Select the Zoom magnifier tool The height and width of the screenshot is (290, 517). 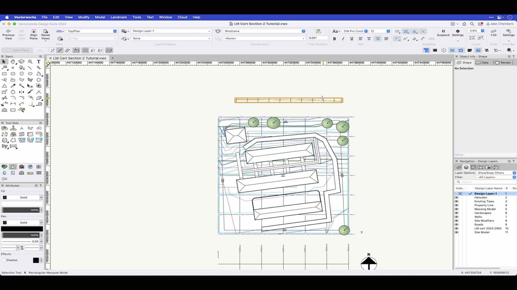point(30,62)
